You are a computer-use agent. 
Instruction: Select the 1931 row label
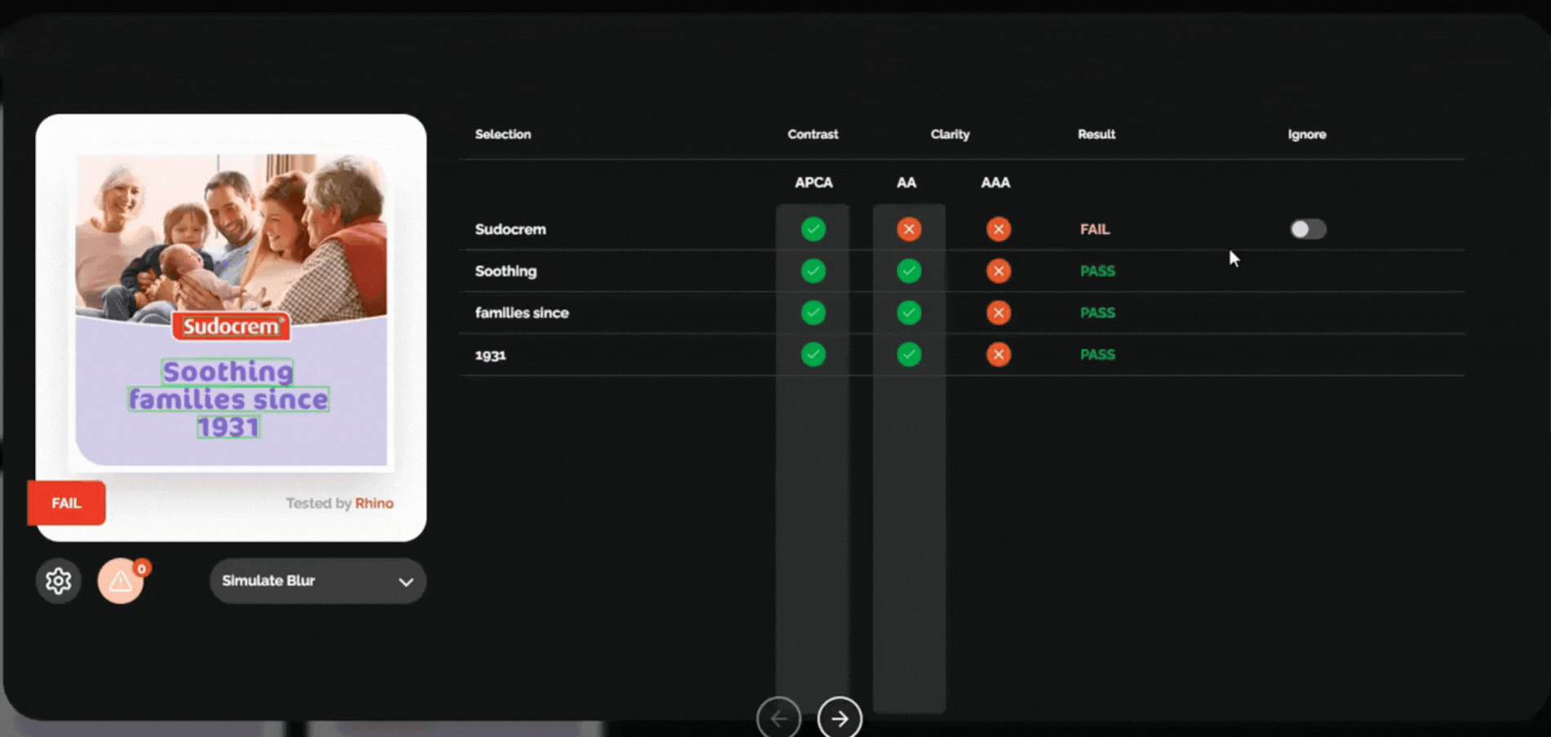490,355
